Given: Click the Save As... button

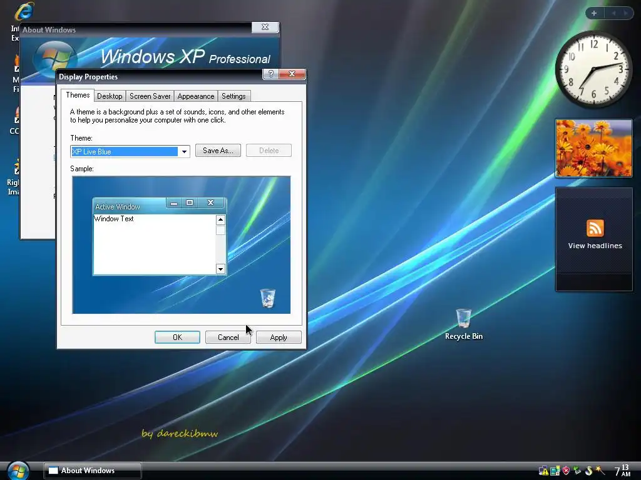Looking at the screenshot, I should pyautogui.click(x=218, y=151).
